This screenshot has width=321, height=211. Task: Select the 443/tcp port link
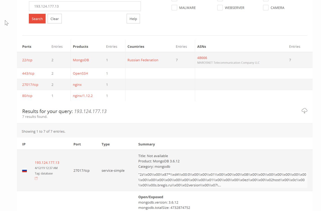(x=28, y=73)
